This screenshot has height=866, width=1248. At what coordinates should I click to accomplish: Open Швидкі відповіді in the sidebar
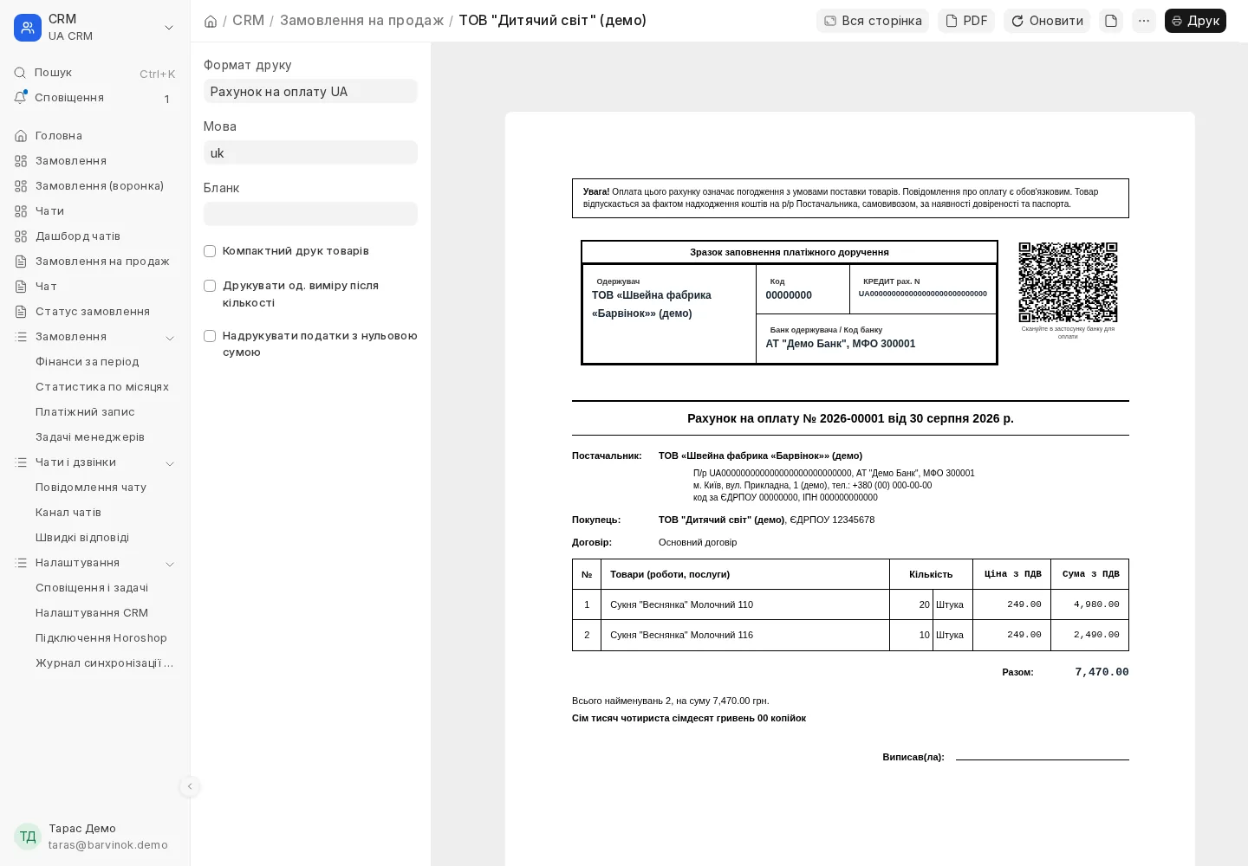click(x=82, y=538)
